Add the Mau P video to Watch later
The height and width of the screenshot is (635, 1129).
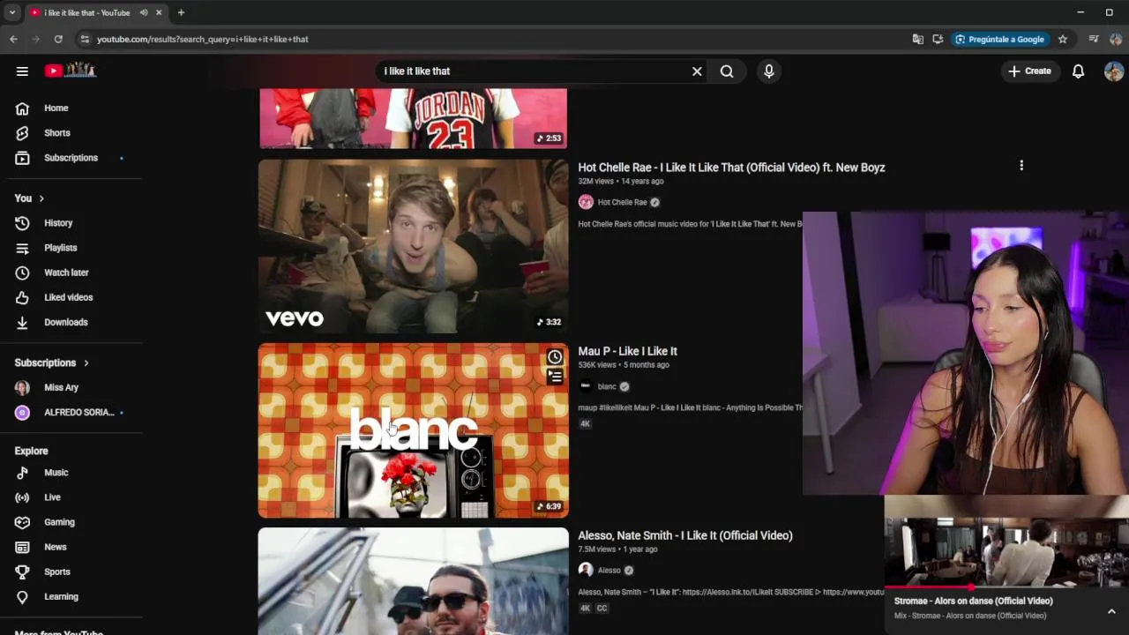(x=555, y=357)
